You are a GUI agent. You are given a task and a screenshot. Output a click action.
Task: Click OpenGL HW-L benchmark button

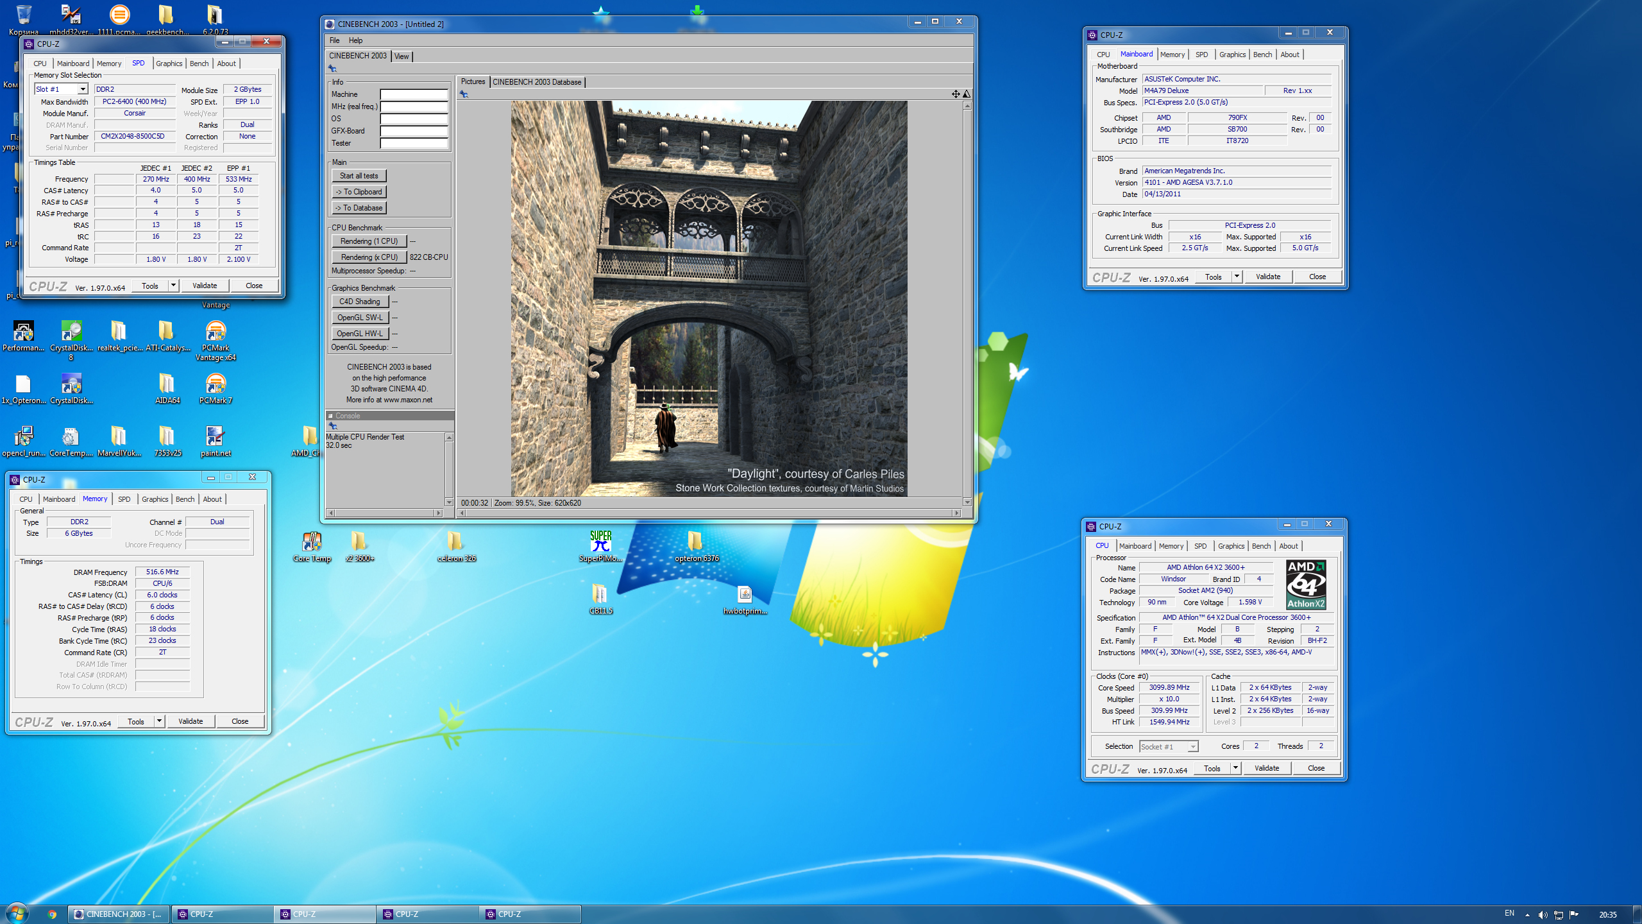coord(360,334)
